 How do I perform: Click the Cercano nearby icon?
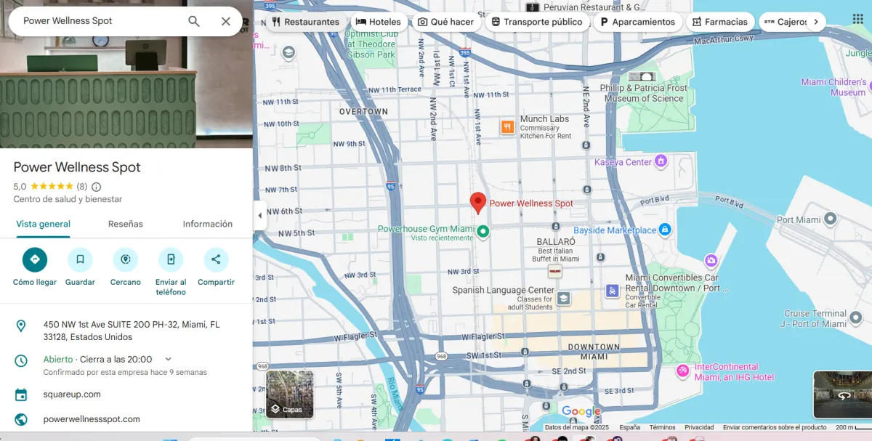tap(126, 259)
